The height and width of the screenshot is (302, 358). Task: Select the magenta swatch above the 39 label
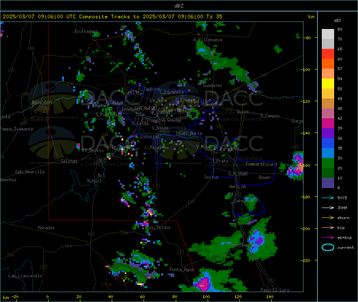(x=328, y=123)
